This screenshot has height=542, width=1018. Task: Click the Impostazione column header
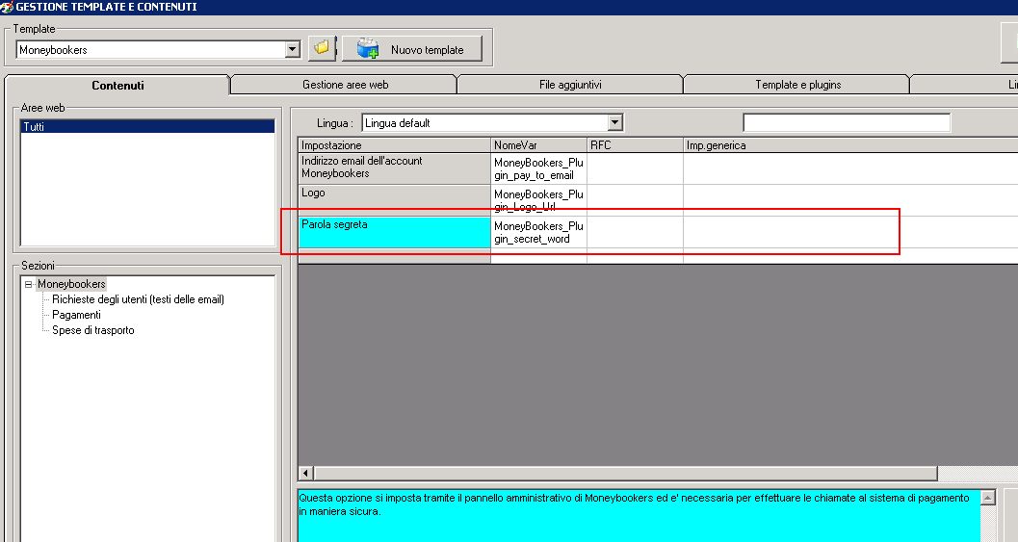(x=394, y=144)
